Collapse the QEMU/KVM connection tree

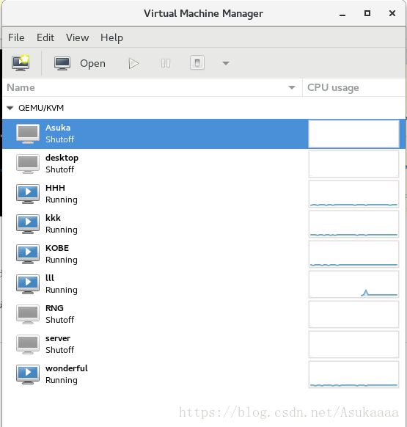10,108
